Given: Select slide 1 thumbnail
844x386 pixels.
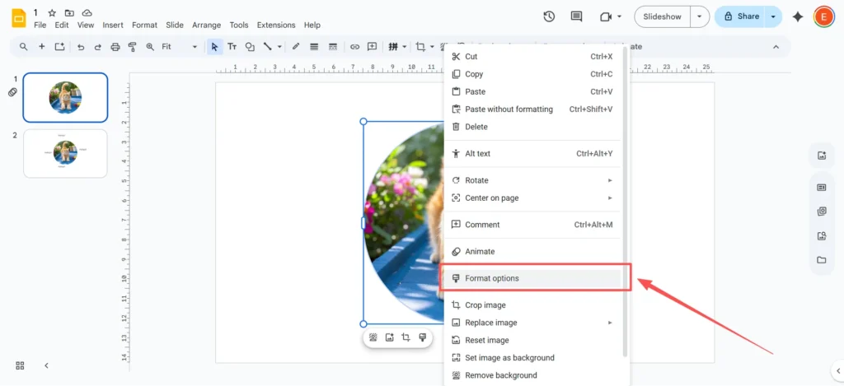Looking at the screenshot, I should click(x=65, y=98).
